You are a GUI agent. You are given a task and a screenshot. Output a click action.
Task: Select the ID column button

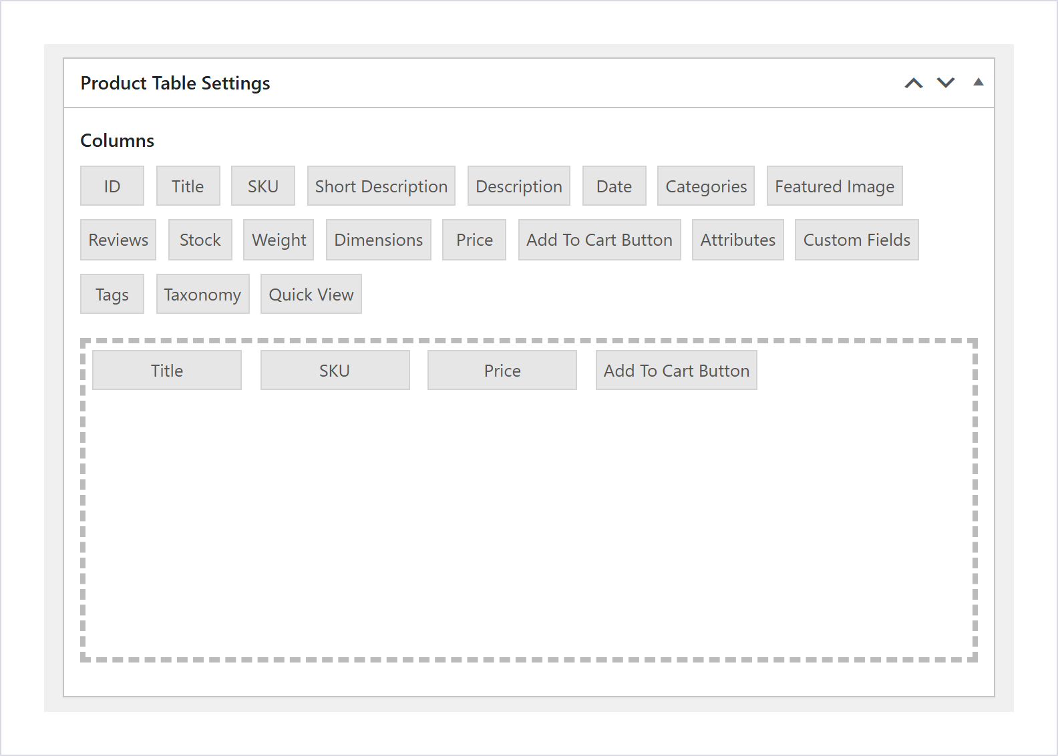click(x=112, y=186)
